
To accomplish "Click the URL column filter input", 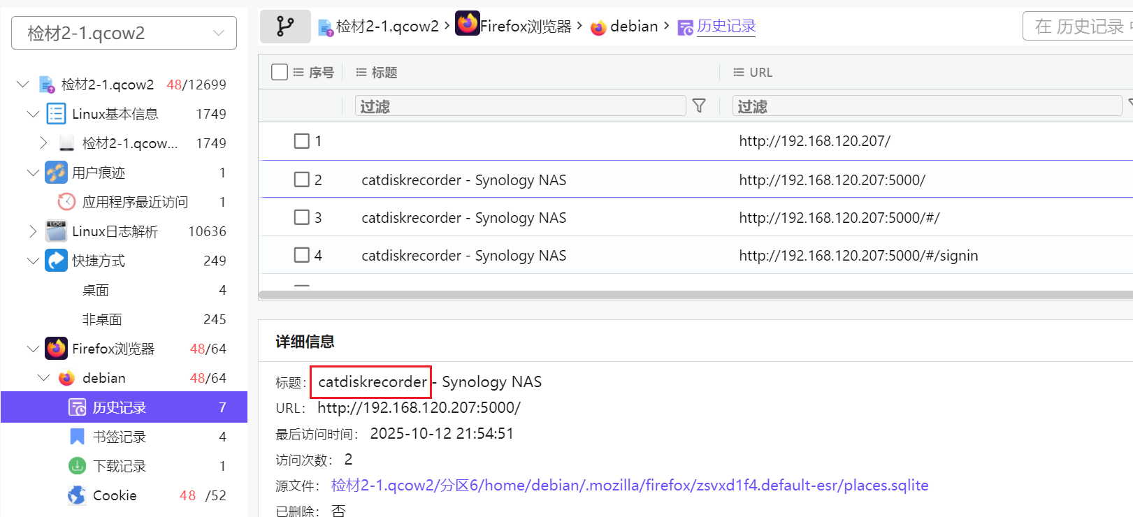I will (x=927, y=106).
